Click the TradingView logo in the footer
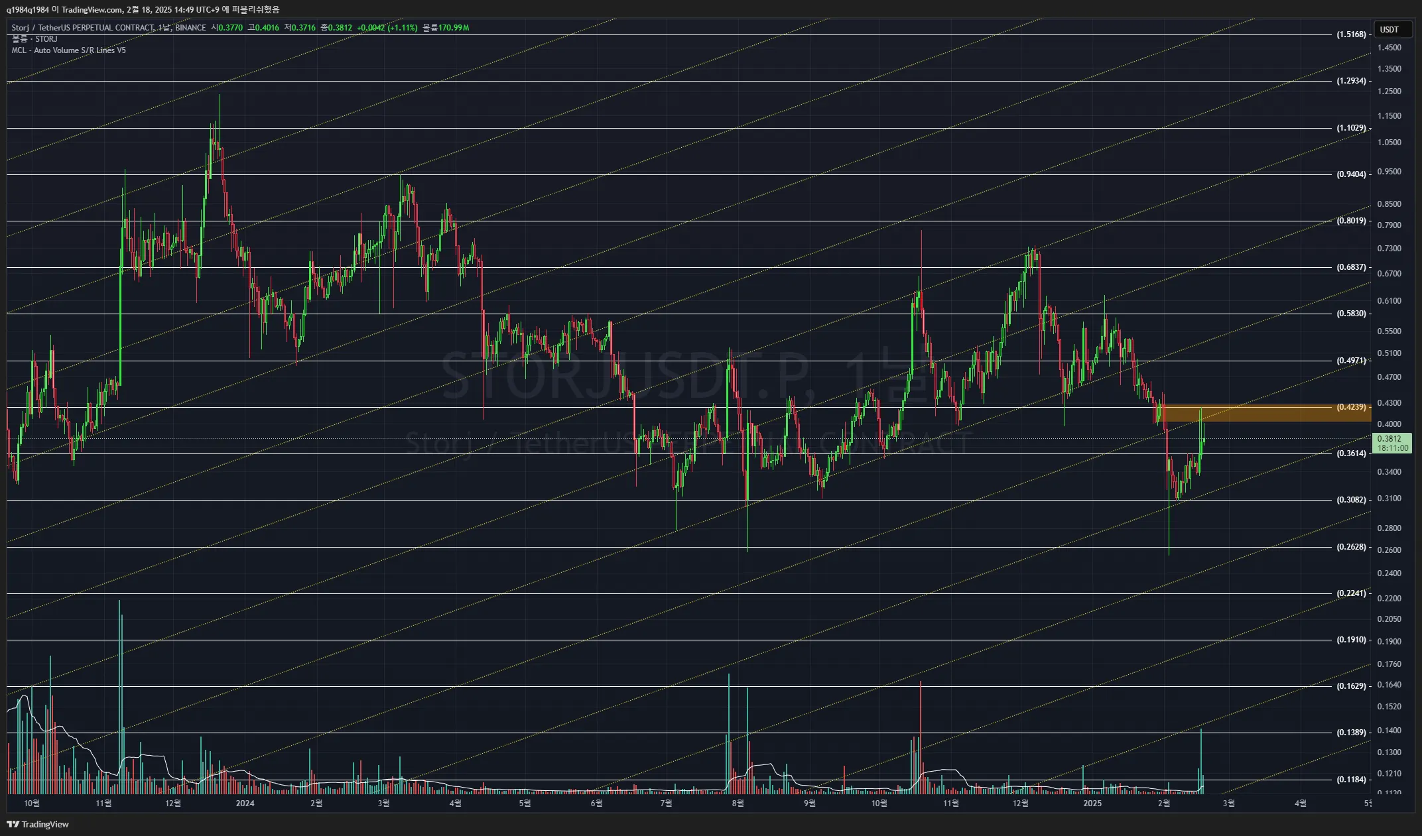Image resolution: width=1422 pixels, height=836 pixels. pos(38,824)
